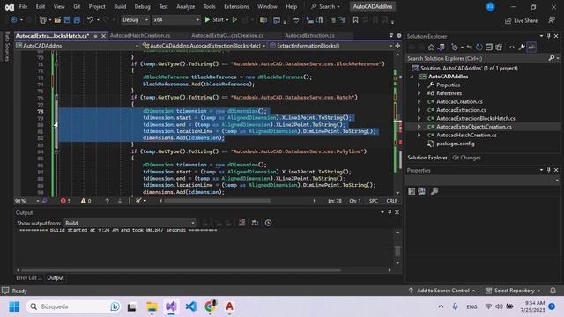Click Collapse All in Solution Explorer

(489, 47)
